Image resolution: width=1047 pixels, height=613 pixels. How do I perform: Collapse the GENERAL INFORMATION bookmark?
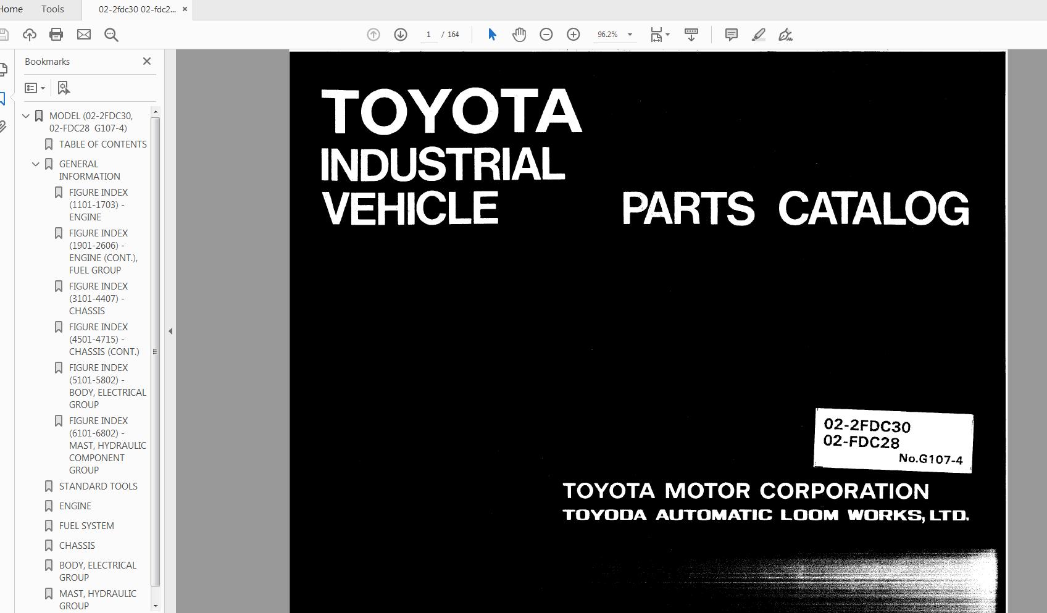pyautogui.click(x=36, y=164)
